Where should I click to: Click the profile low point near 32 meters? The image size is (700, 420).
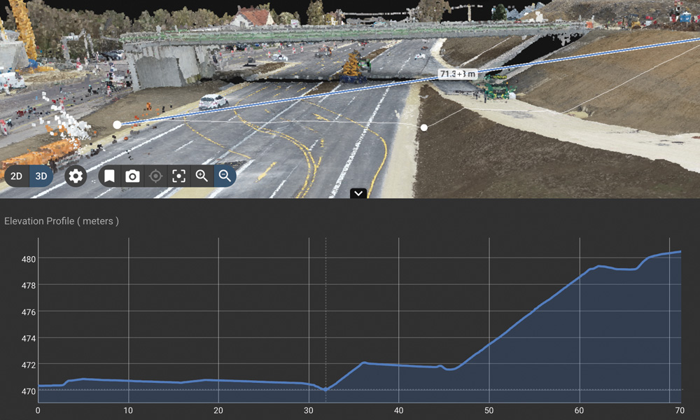point(325,389)
